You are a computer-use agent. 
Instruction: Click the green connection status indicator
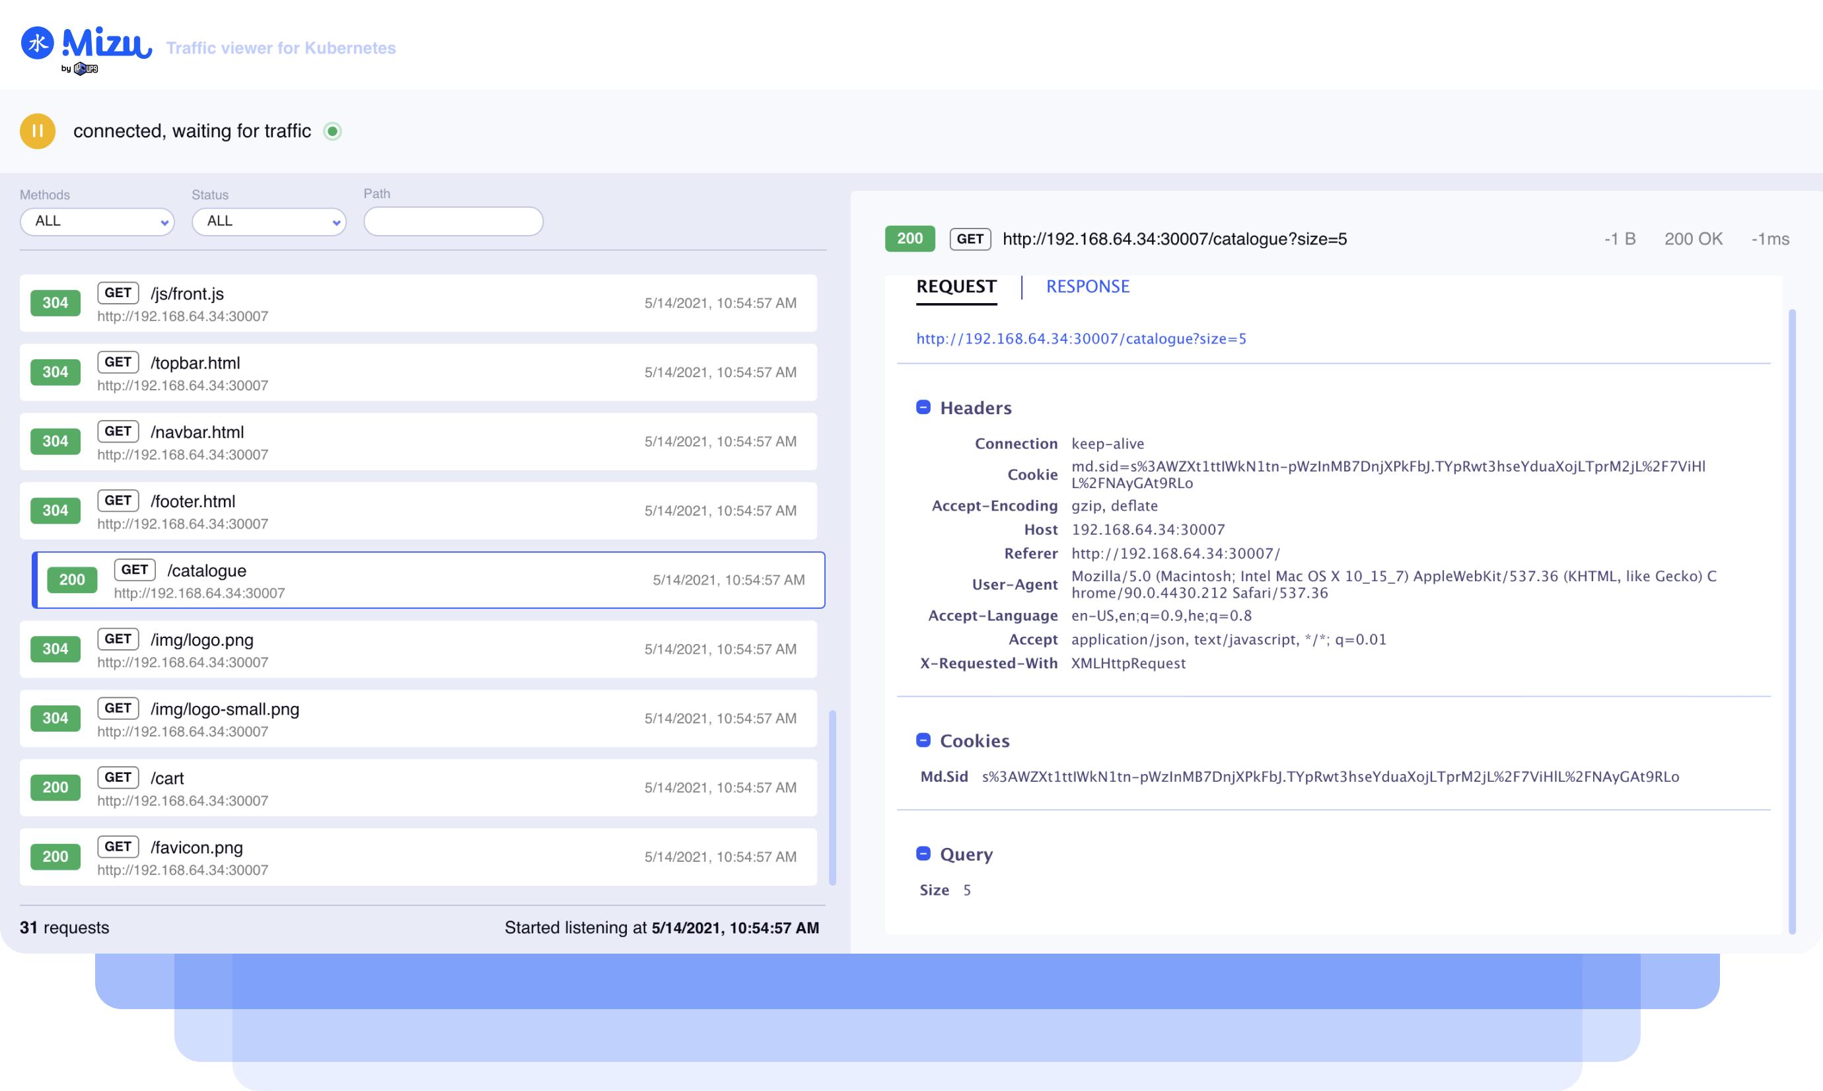tap(332, 131)
